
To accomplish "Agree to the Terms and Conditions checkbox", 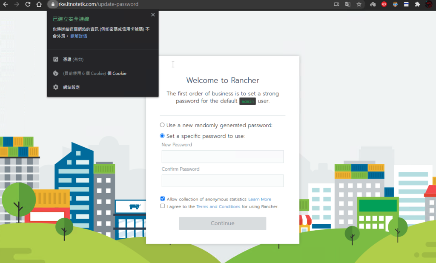I will [162, 206].
